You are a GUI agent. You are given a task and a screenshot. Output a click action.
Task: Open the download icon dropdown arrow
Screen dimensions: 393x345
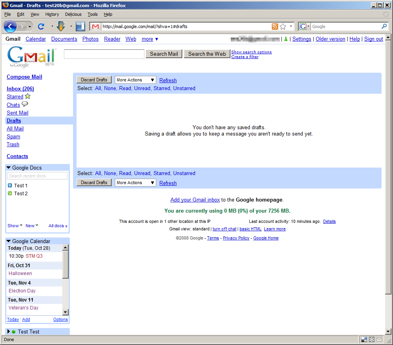click(x=71, y=26)
